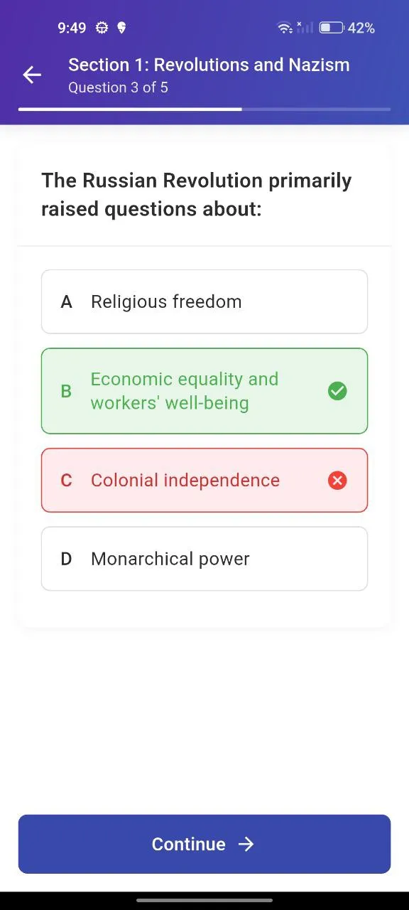409x910 pixels.
Task: Click the Continue button
Action: pyautogui.click(x=204, y=844)
